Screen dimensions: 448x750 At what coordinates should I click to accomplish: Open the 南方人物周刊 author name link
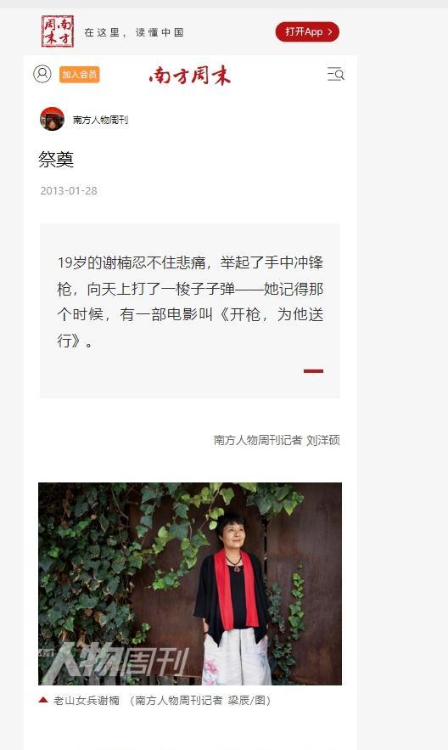tap(100, 120)
